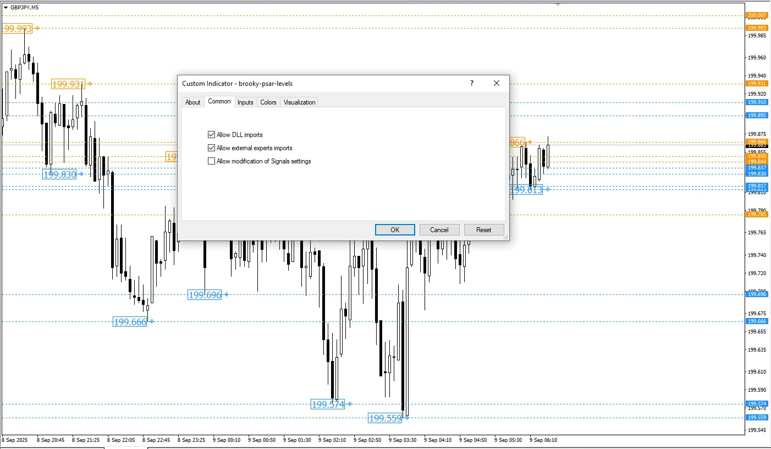Screen dimensions: 771x449
Task: Switch to the About tab
Action: pos(193,102)
